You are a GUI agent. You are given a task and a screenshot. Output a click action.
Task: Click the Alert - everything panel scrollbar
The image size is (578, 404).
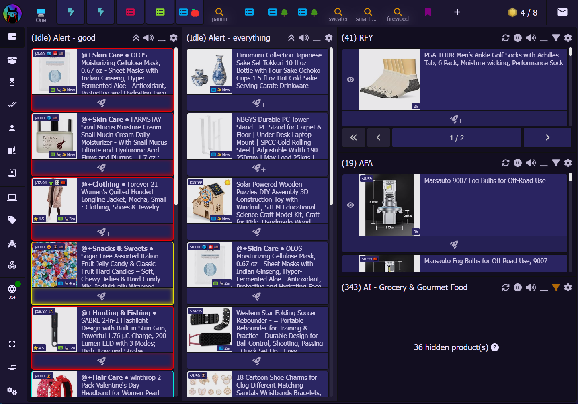(331, 127)
